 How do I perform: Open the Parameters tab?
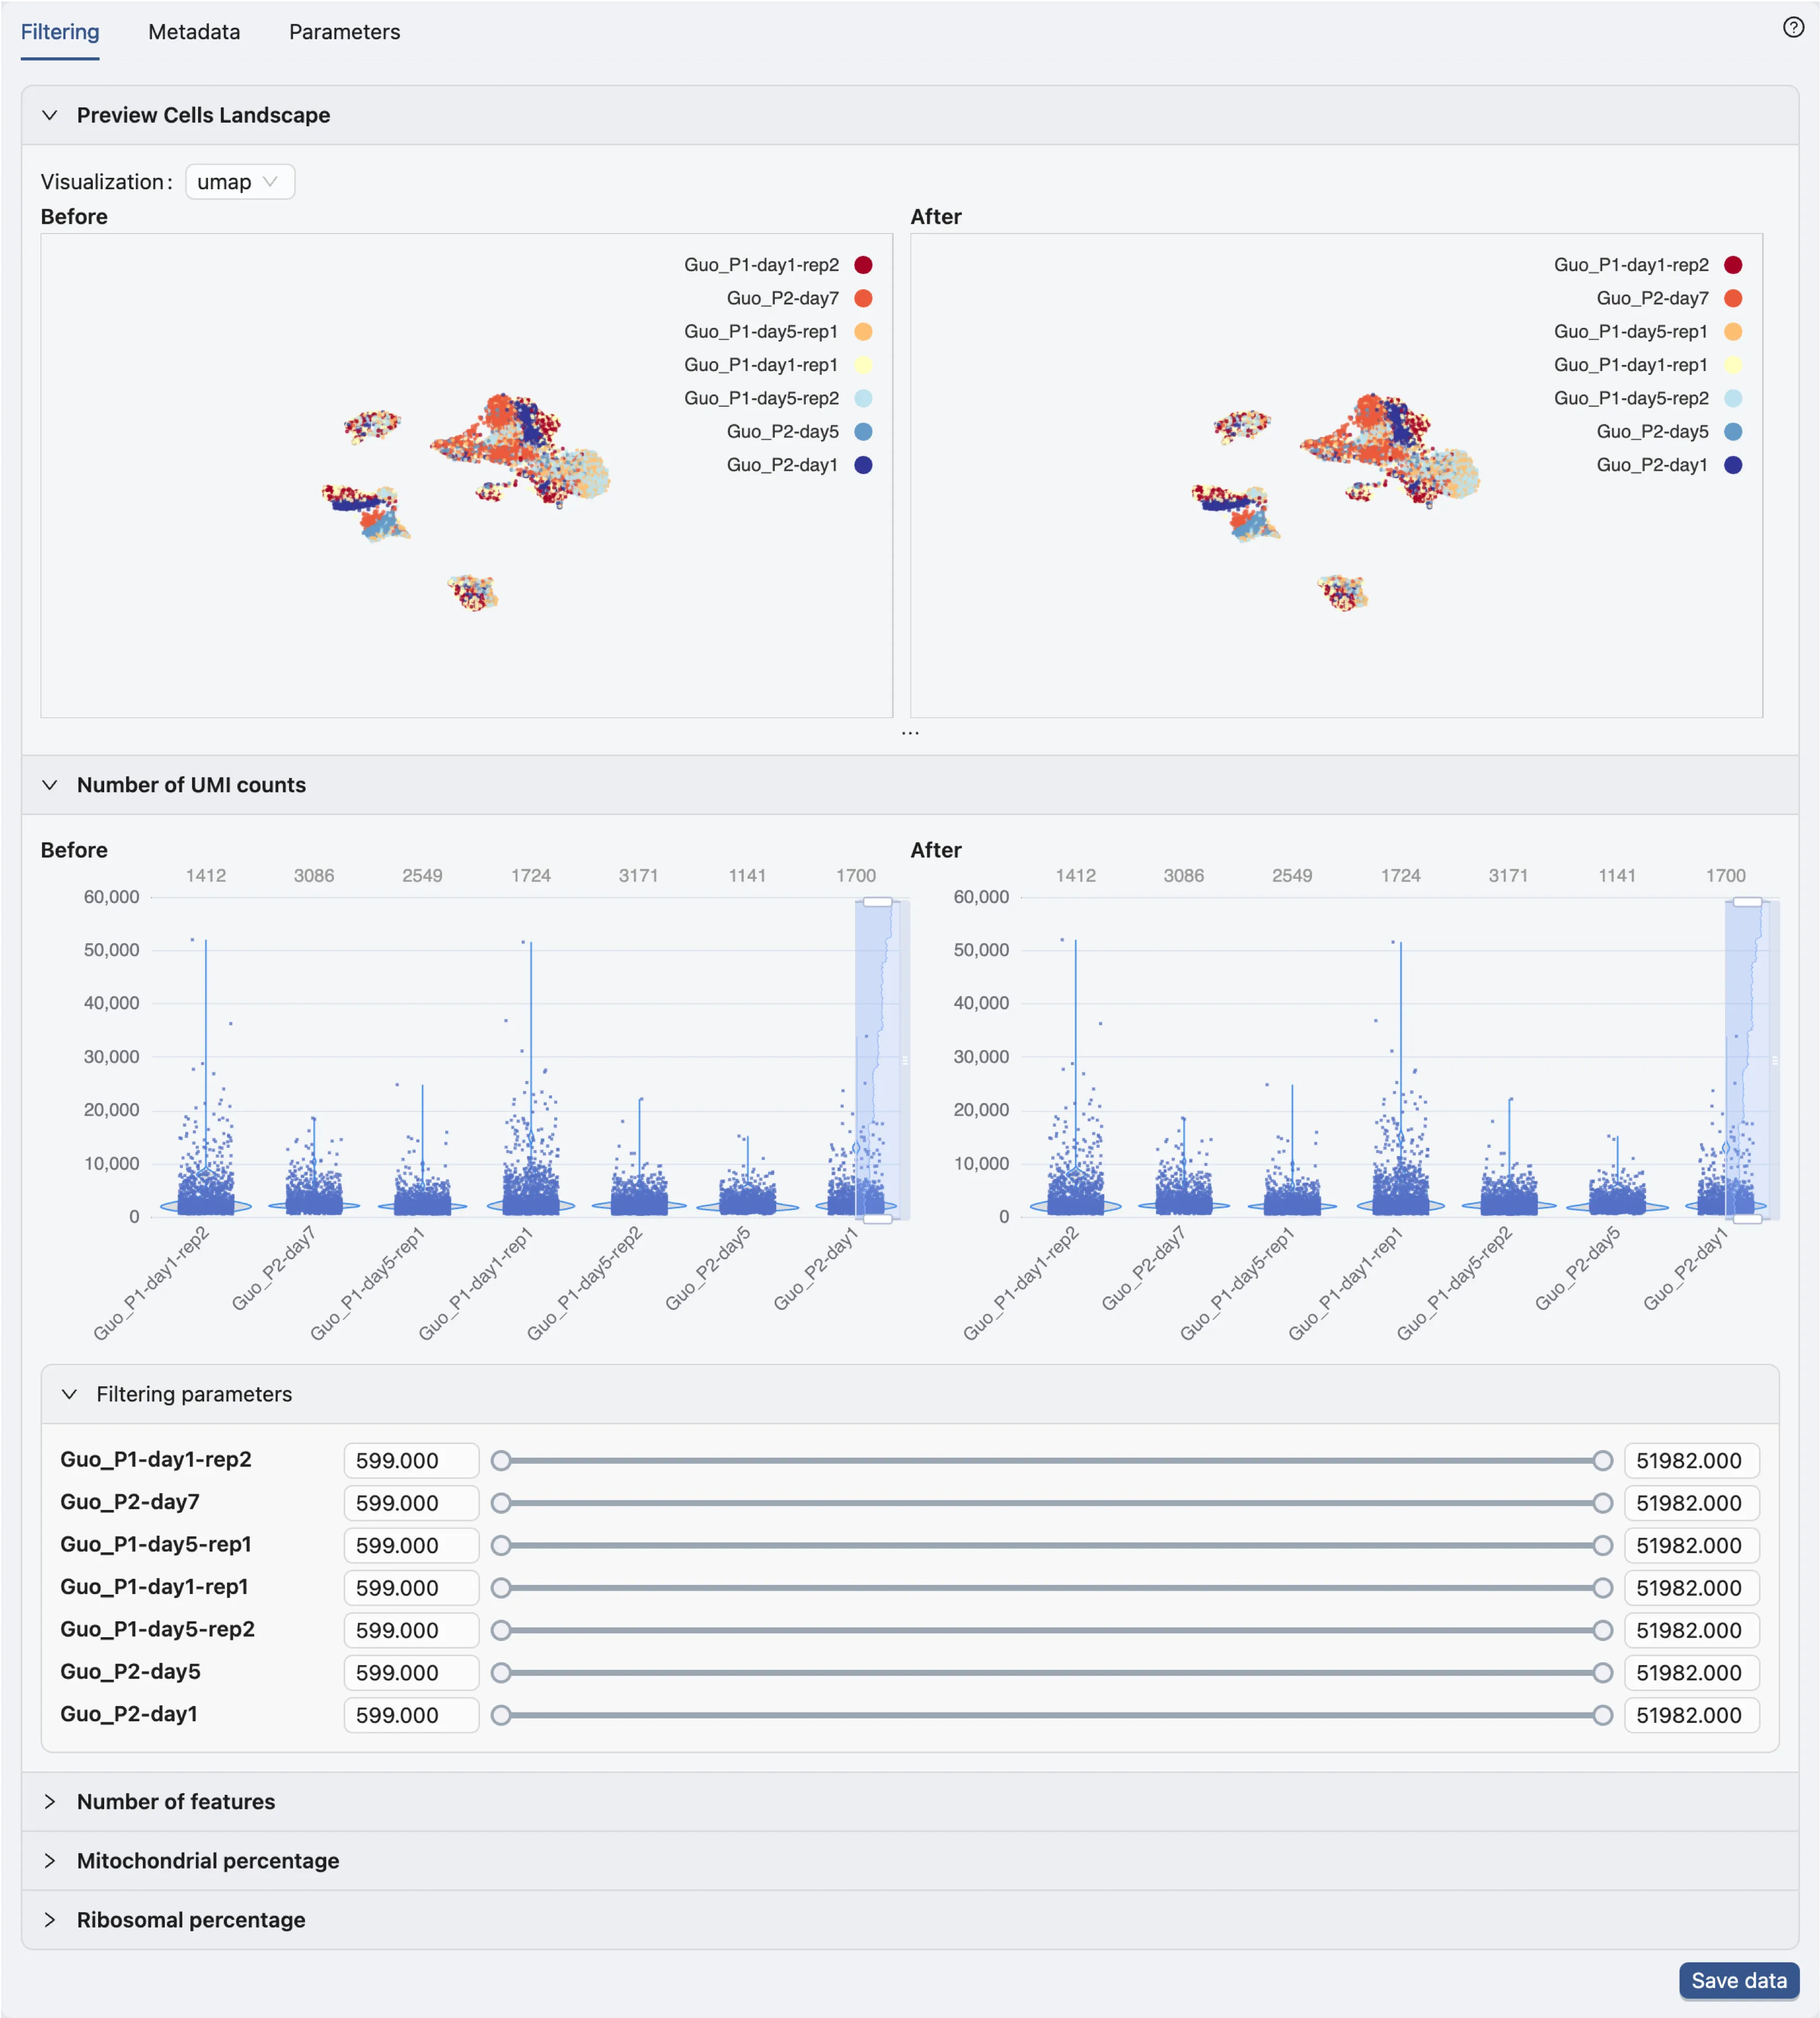(344, 32)
